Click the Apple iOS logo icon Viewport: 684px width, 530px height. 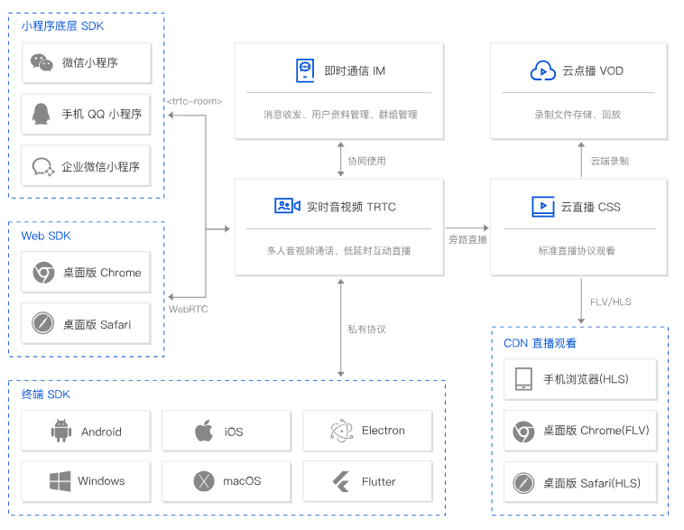pyautogui.click(x=204, y=431)
